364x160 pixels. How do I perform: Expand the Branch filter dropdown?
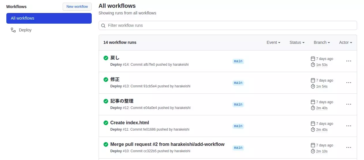click(322, 42)
